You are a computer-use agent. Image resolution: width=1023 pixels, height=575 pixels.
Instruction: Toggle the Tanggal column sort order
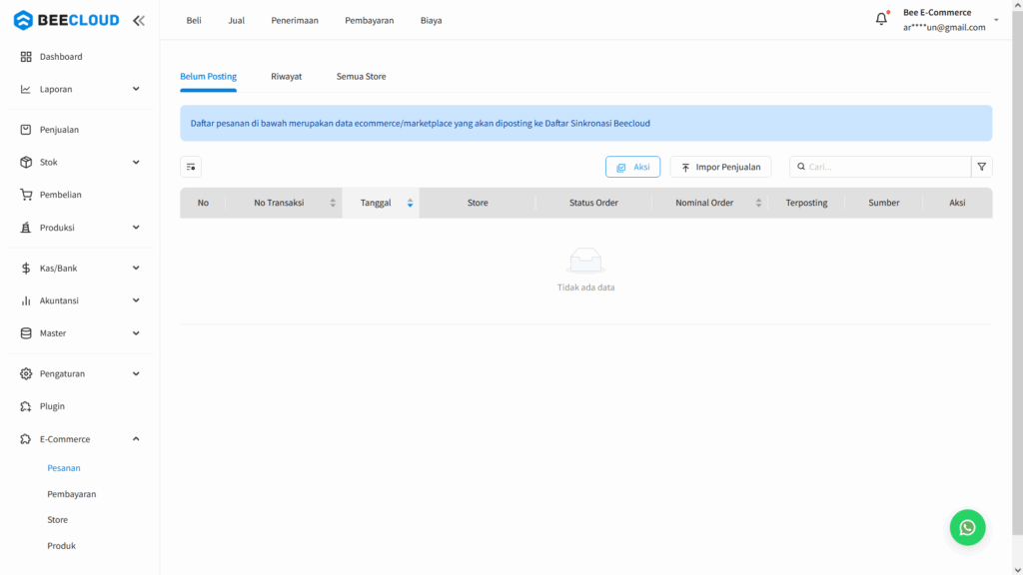pyautogui.click(x=410, y=202)
